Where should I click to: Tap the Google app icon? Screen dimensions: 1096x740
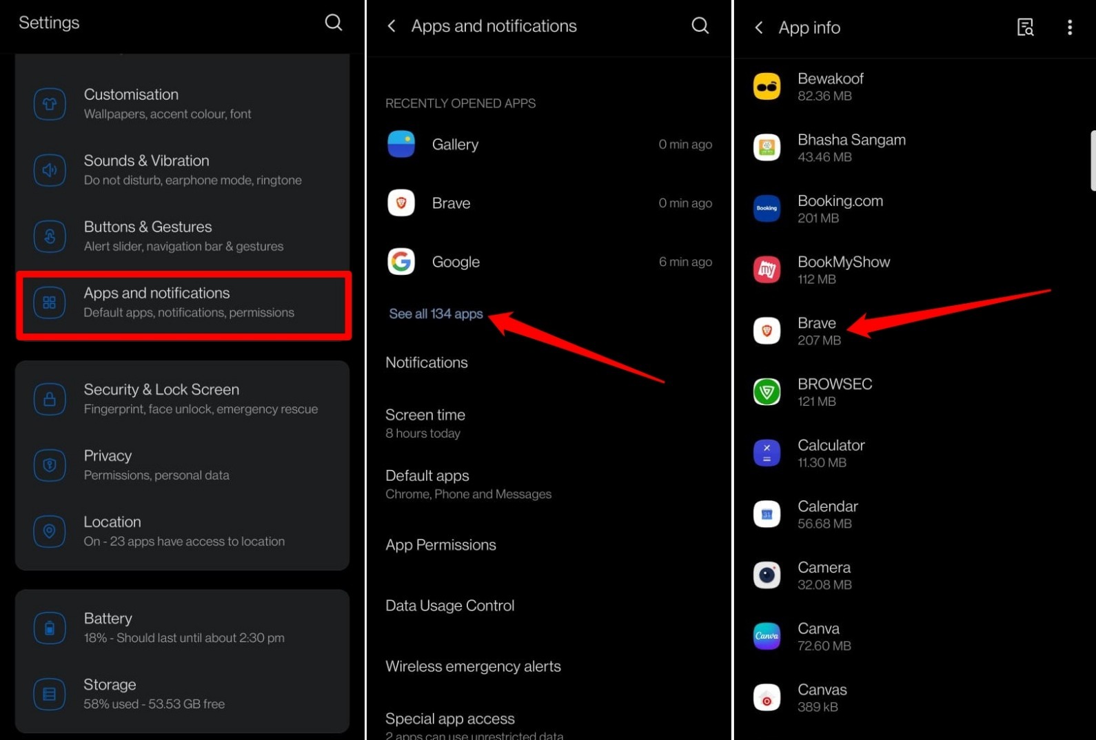point(401,262)
